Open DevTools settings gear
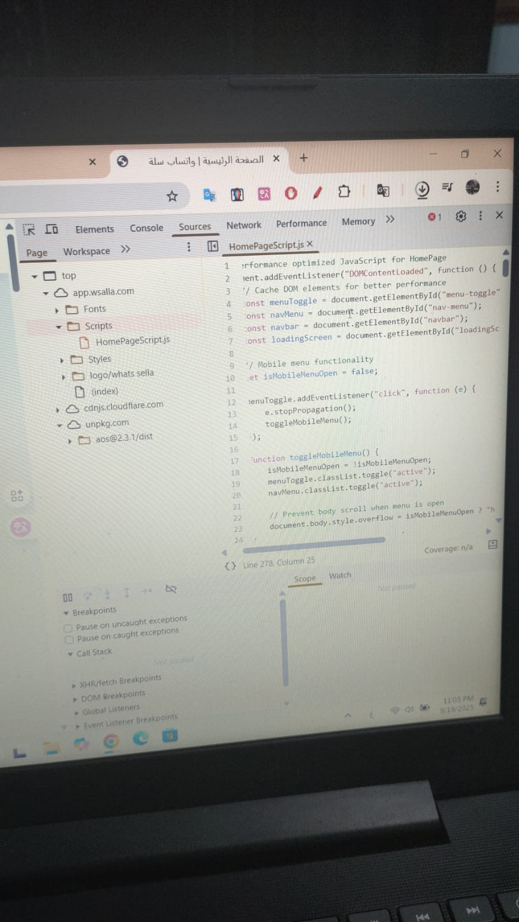519x922 pixels. (x=460, y=217)
